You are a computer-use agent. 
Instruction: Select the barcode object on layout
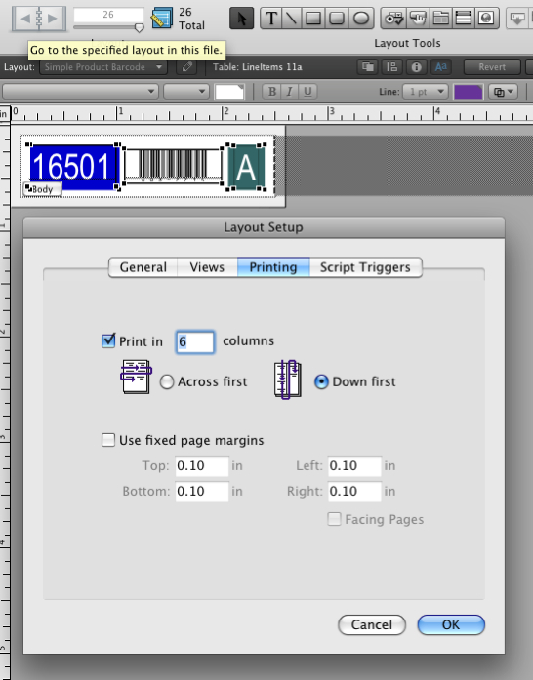(x=173, y=166)
